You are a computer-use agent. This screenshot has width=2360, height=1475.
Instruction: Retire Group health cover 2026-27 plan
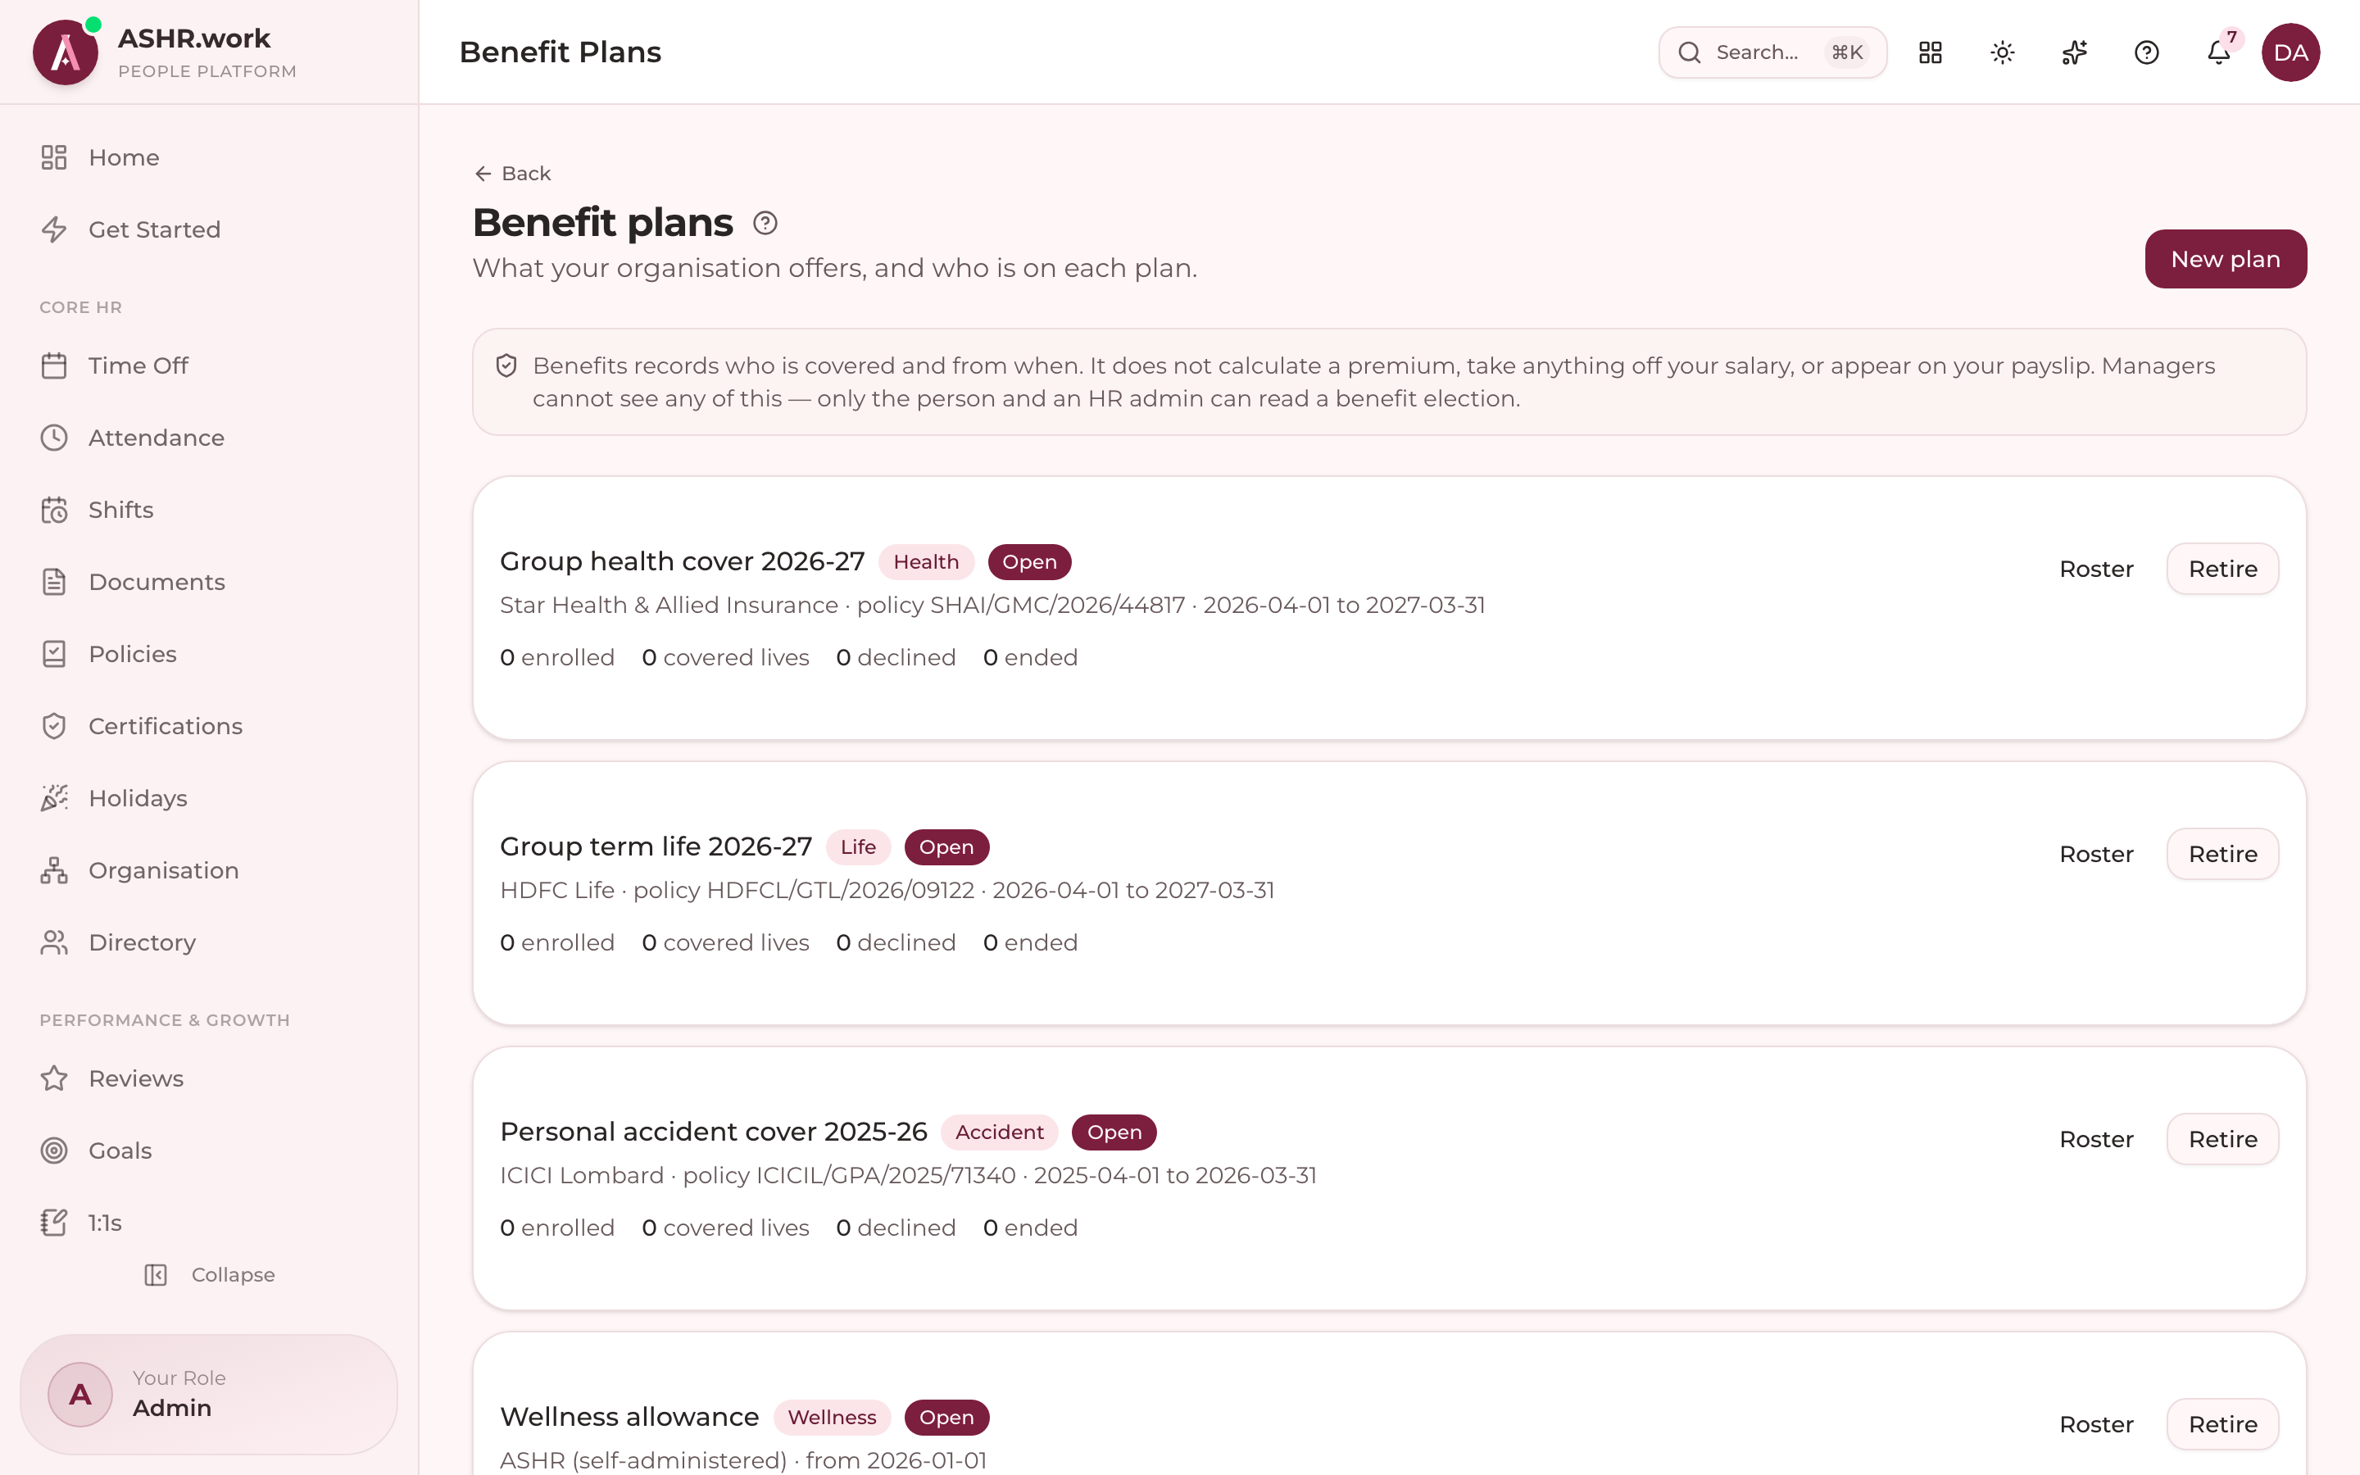click(x=2222, y=569)
